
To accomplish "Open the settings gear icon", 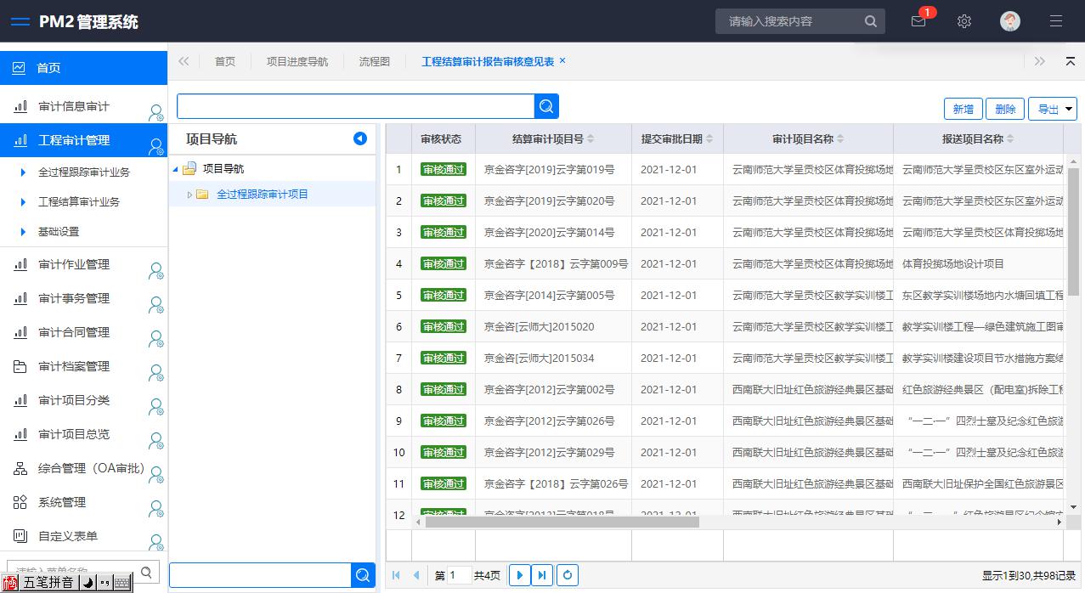I will click(964, 22).
